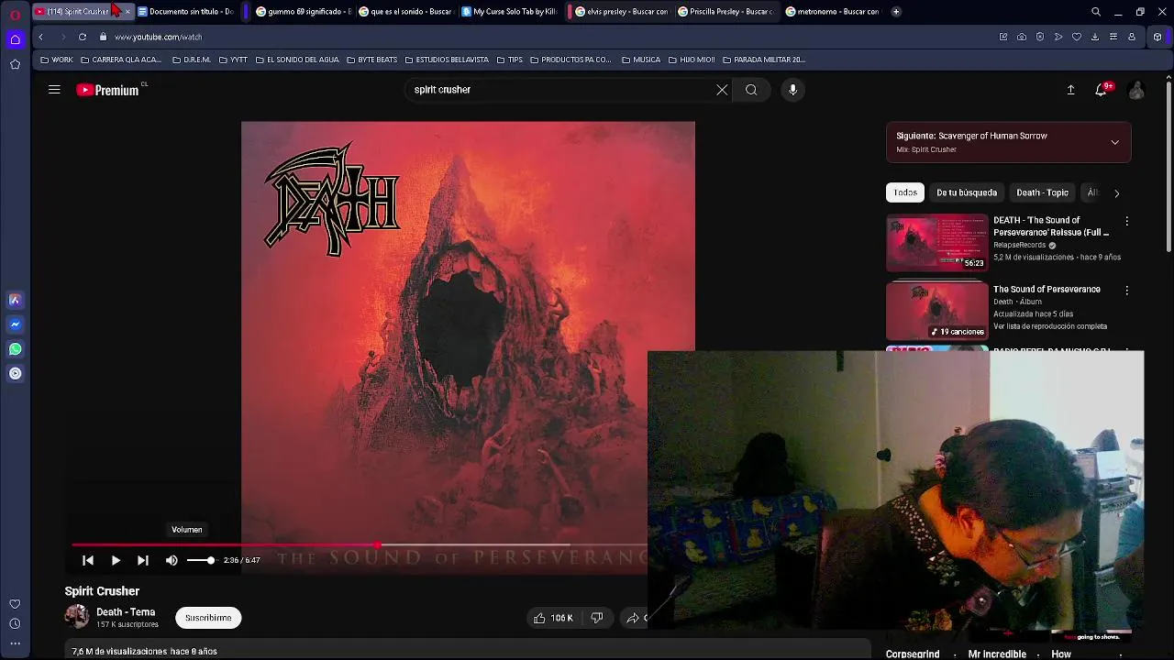Open The Sound of Perseverance playlist thumbnail
Screen dimensions: 1174x660
(x=936, y=312)
